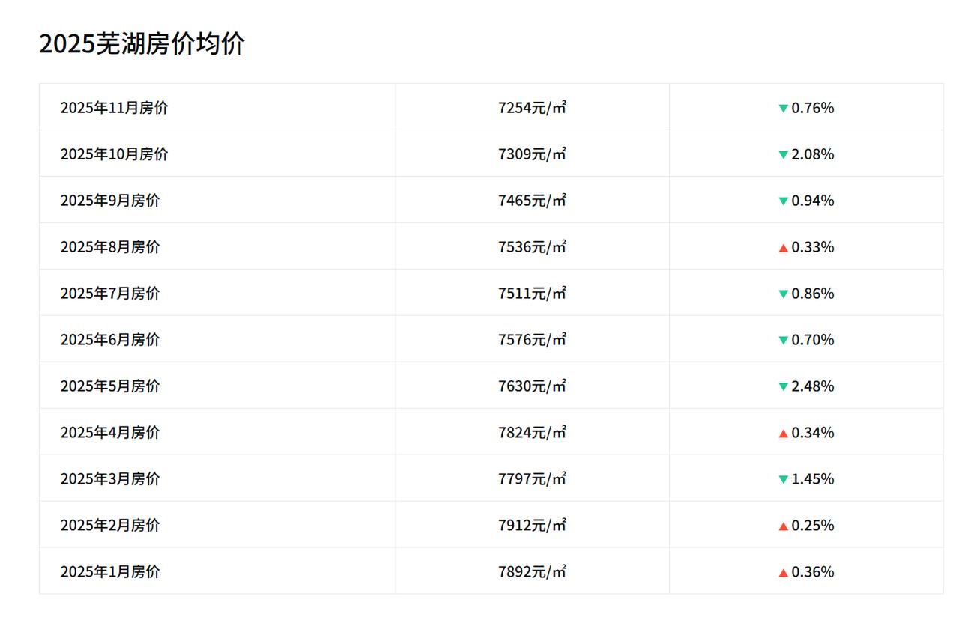This screenshot has height=617, width=959.
Task: Select the 2025年10月房价 row label
Action: pos(114,154)
